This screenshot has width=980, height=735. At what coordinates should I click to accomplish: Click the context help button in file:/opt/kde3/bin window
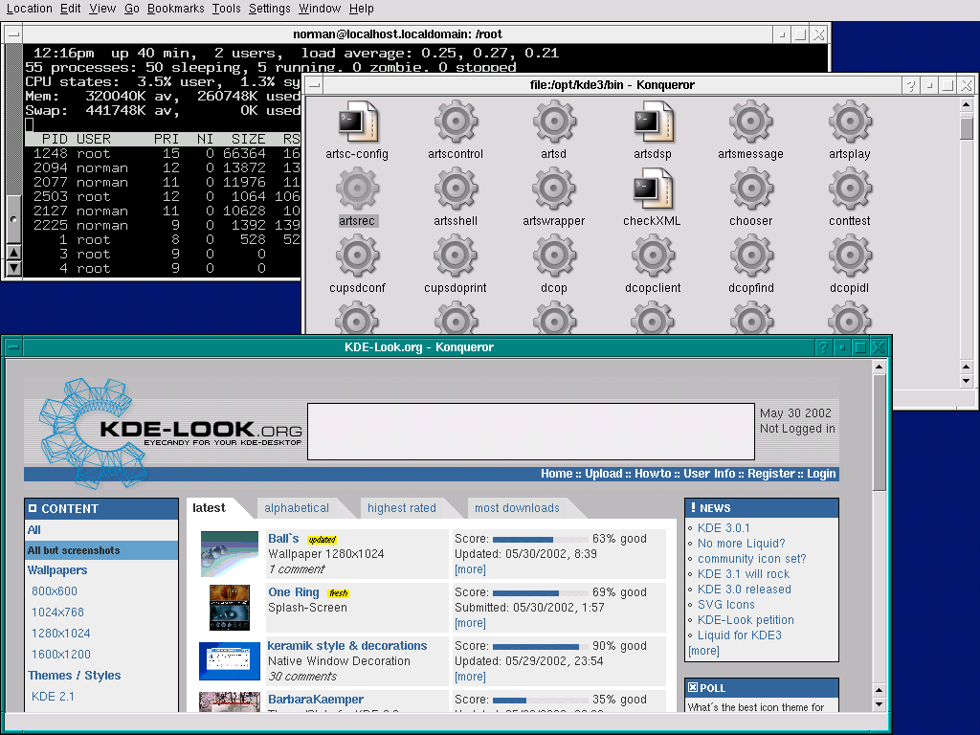911,85
